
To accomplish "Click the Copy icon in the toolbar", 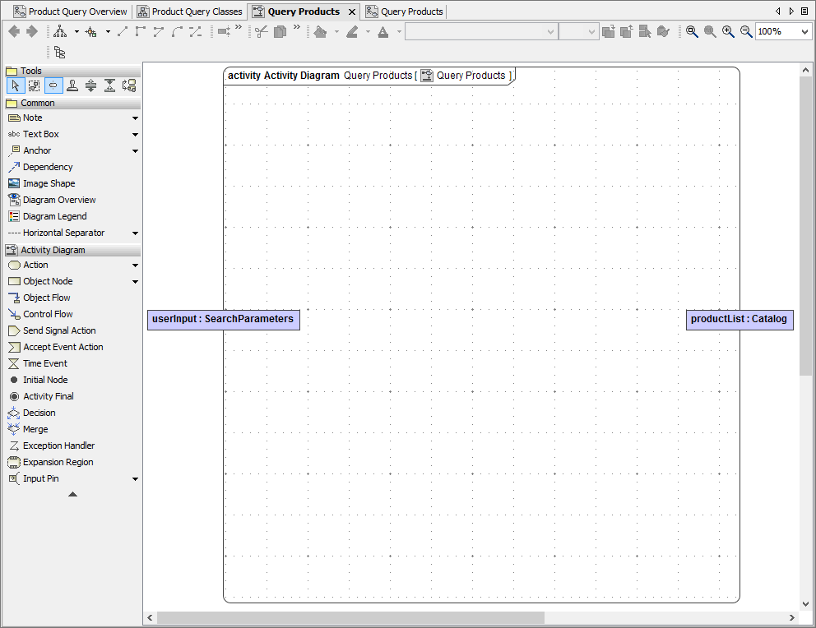I will point(279,31).
